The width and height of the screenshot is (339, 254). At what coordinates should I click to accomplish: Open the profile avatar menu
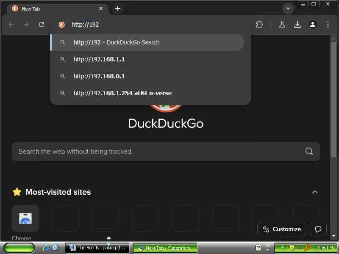313,25
